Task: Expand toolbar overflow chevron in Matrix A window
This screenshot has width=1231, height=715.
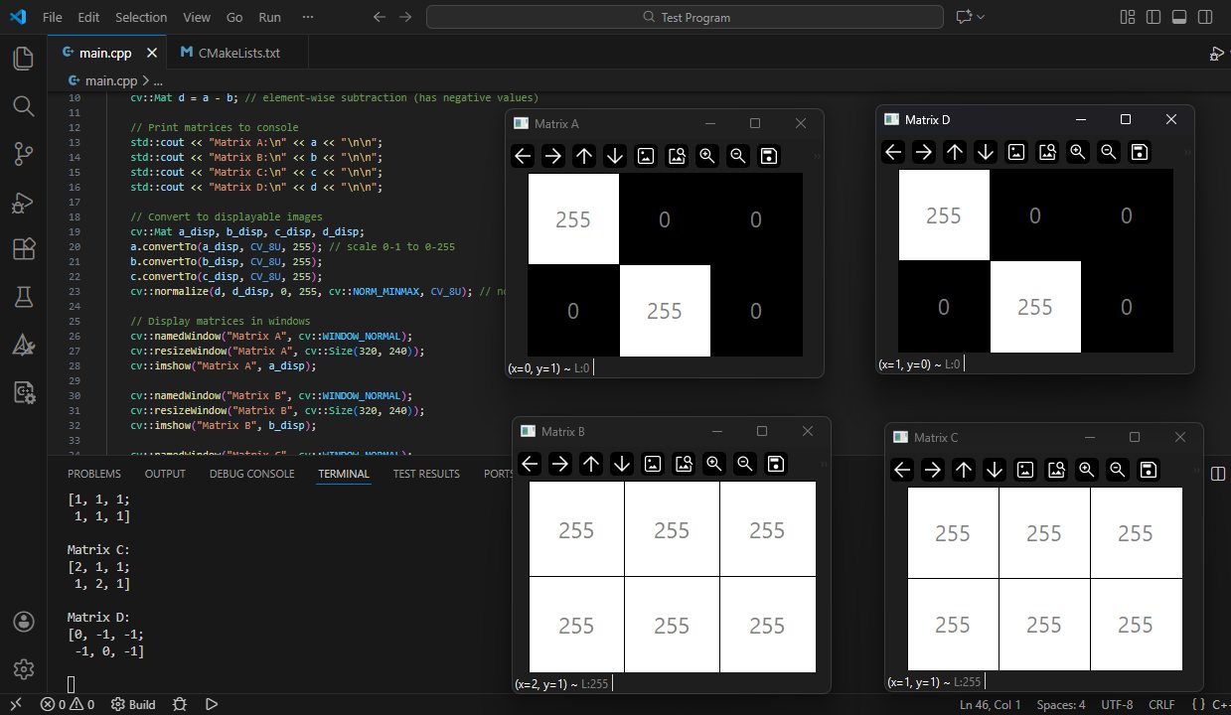Action: tap(817, 156)
